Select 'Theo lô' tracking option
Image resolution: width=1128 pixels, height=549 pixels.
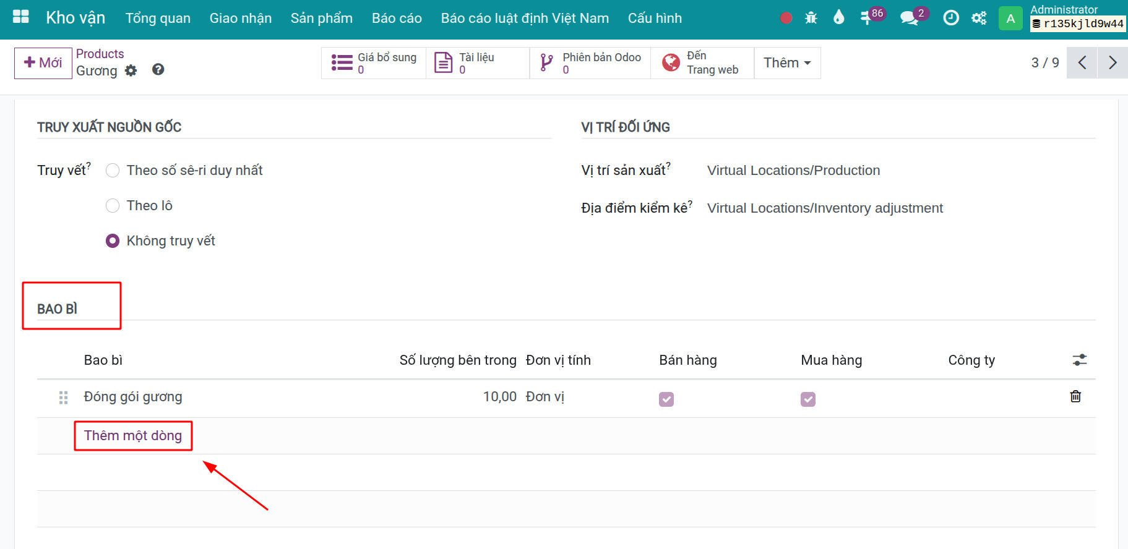coord(113,206)
